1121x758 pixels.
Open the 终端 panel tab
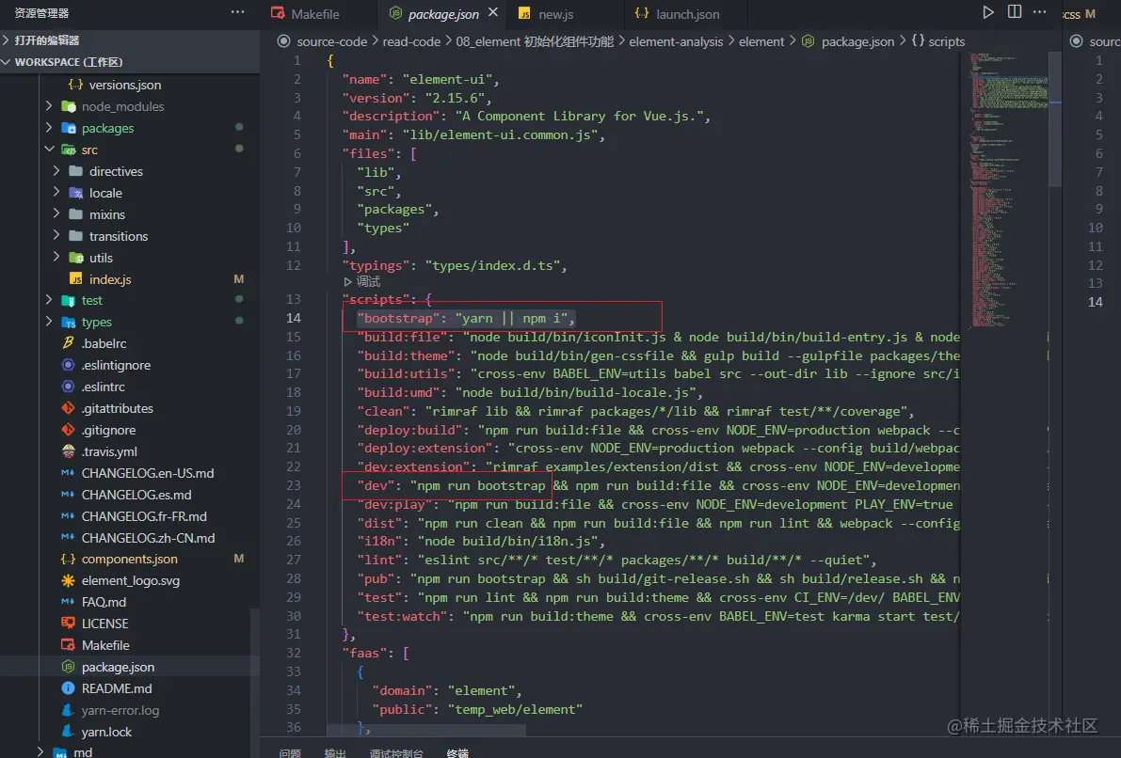point(457,752)
